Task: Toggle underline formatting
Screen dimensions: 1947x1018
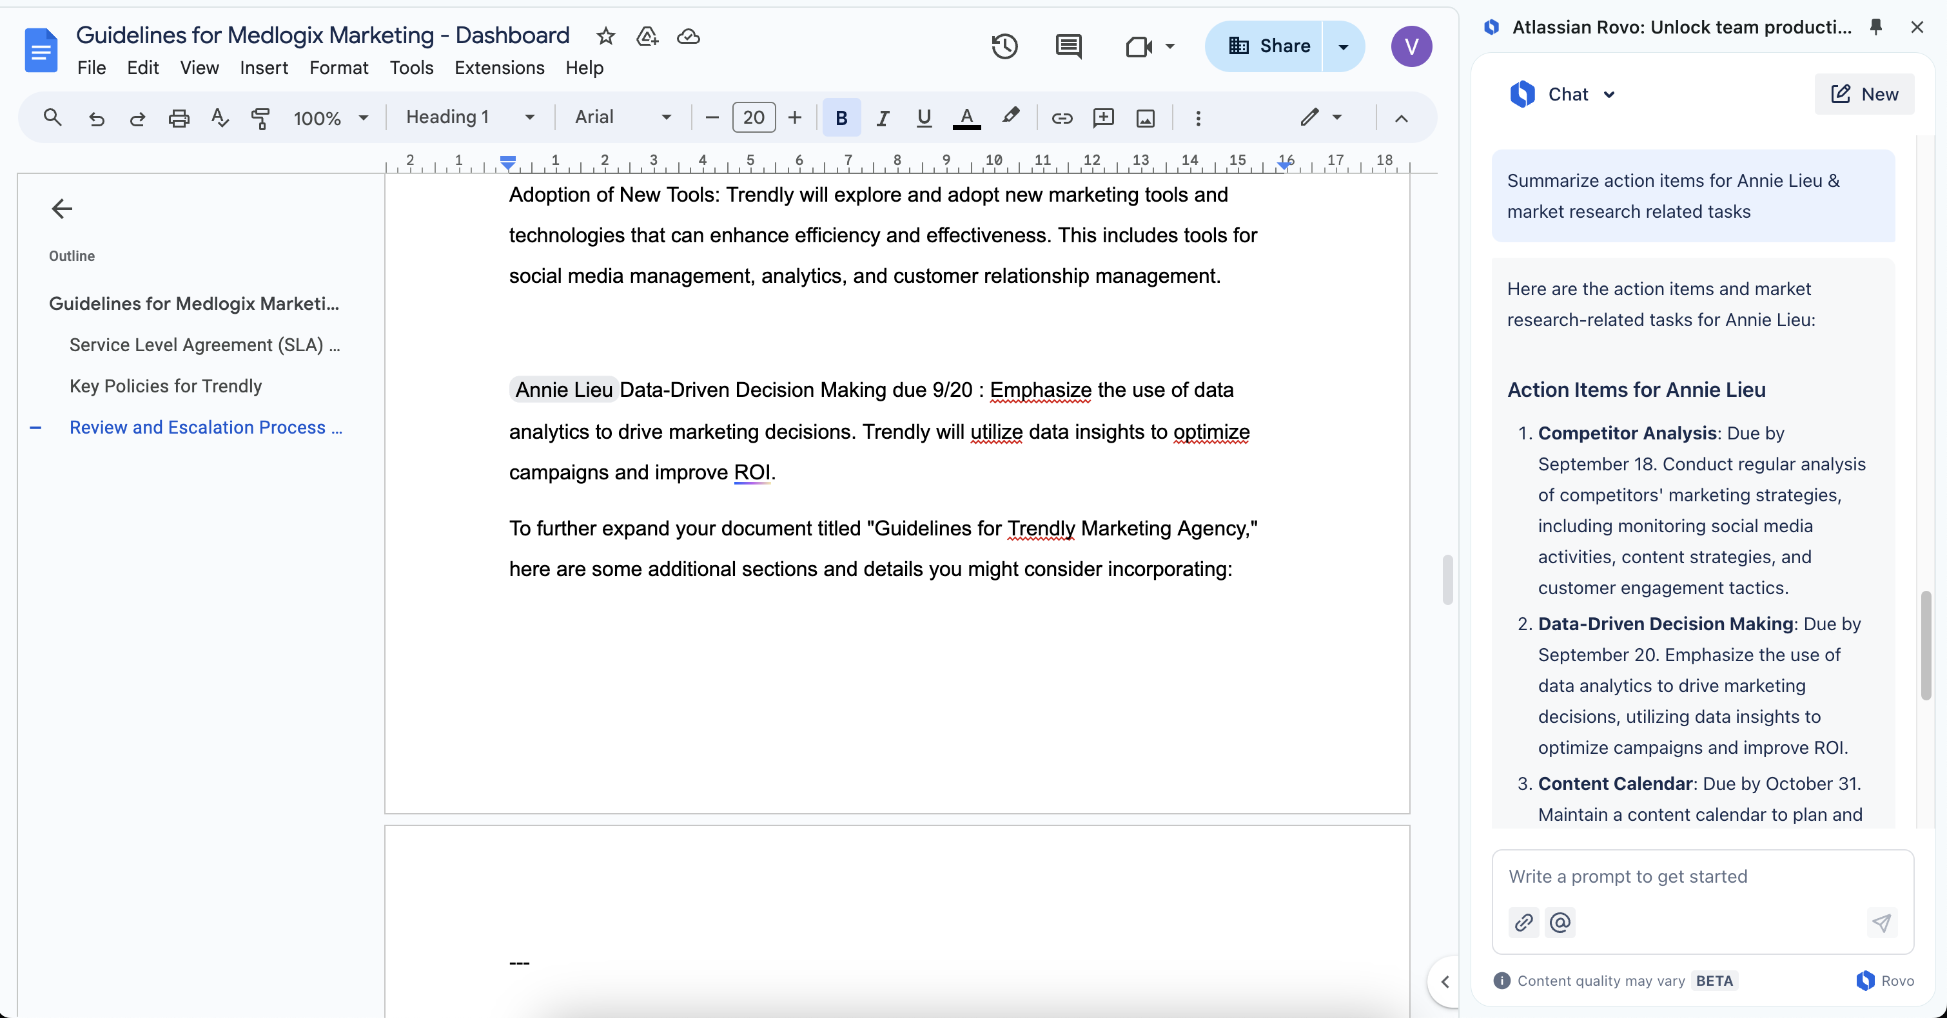Action: point(924,118)
